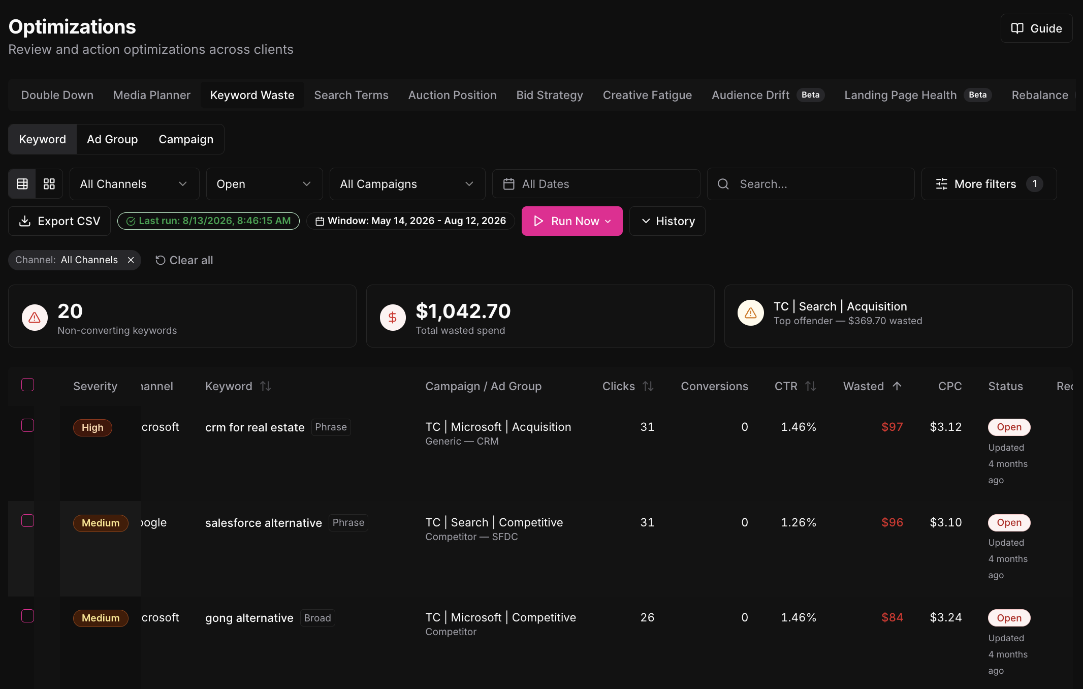Check the gong alternative row
Image resolution: width=1083 pixels, height=689 pixels.
click(x=28, y=616)
